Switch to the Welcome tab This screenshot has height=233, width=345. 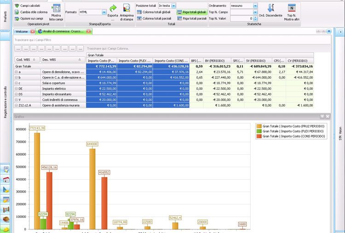click(x=21, y=31)
